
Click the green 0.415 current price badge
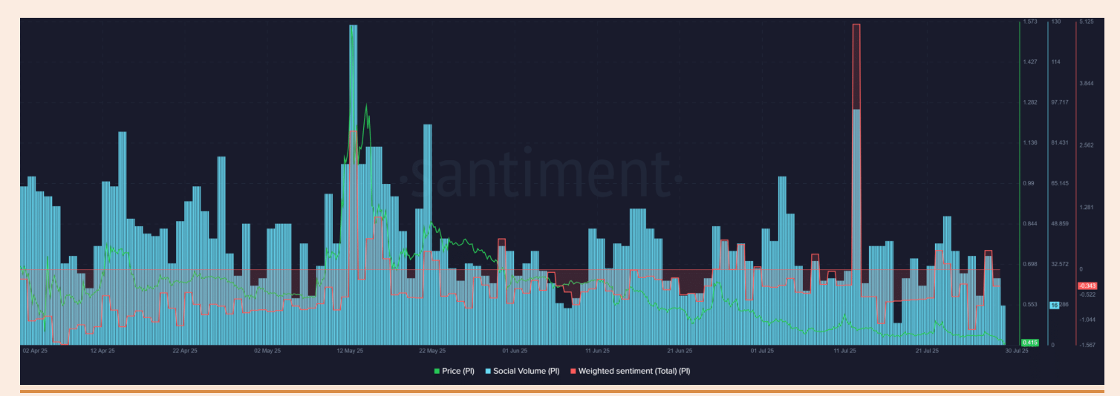[1029, 342]
